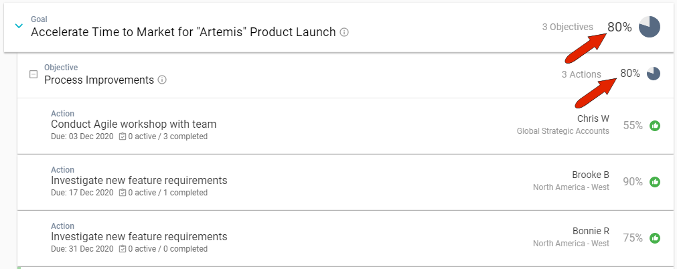Image resolution: width=677 pixels, height=269 pixels.
Task: Click the 75% progress on Bonnie R's action
Action: click(x=633, y=238)
